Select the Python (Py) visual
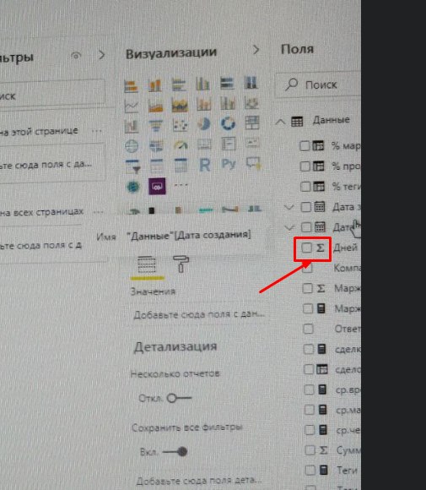This screenshot has height=490, width=426. [x=229, y=164]
